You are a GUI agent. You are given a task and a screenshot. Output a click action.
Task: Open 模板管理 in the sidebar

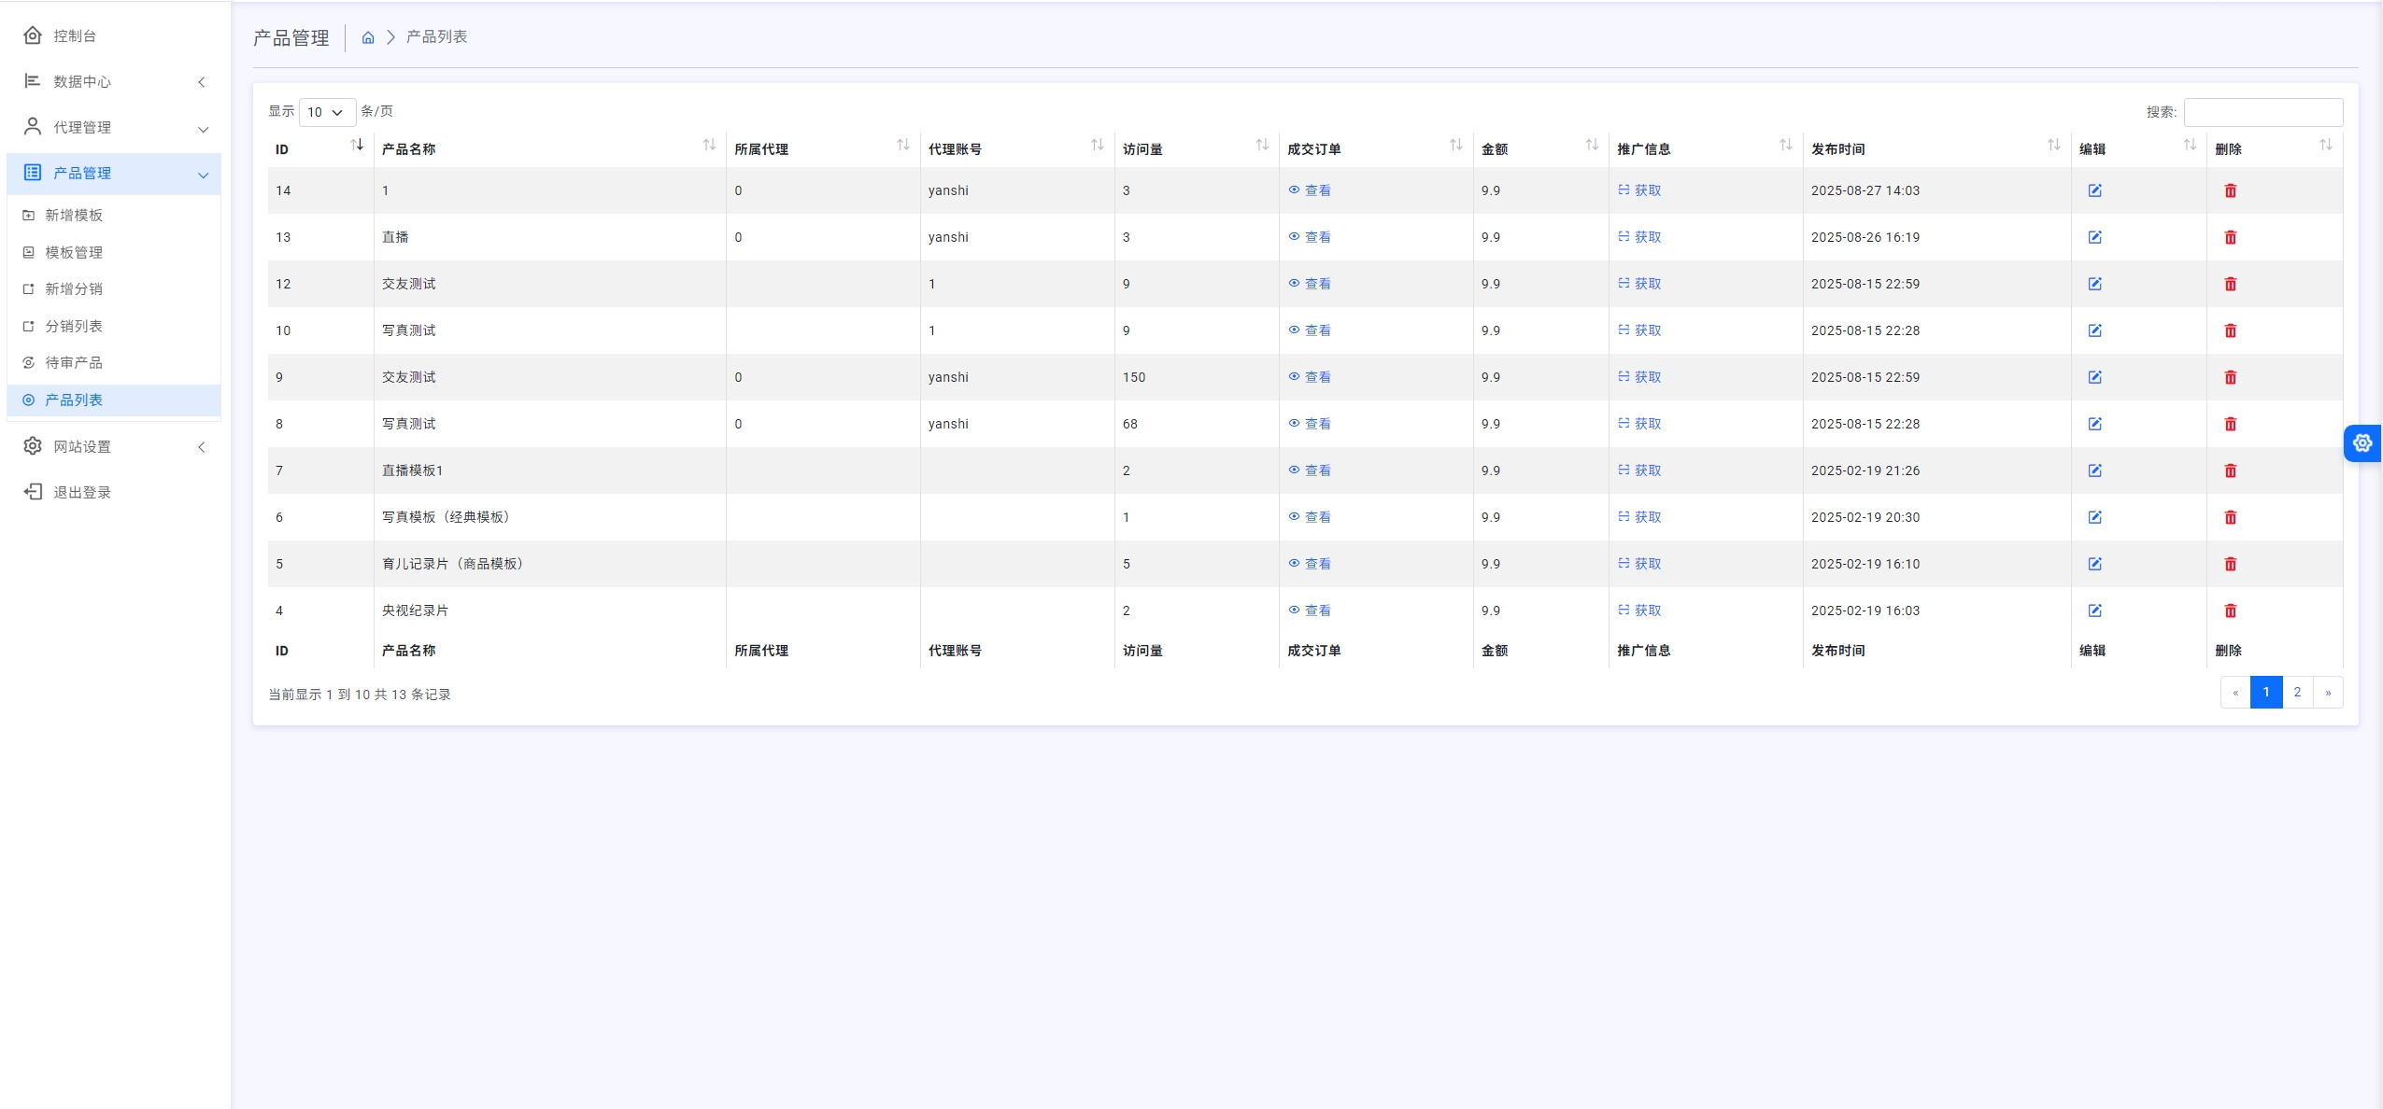click(x=74, y=252)
